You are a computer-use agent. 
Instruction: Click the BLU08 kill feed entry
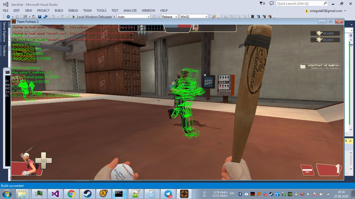[325, 33]
